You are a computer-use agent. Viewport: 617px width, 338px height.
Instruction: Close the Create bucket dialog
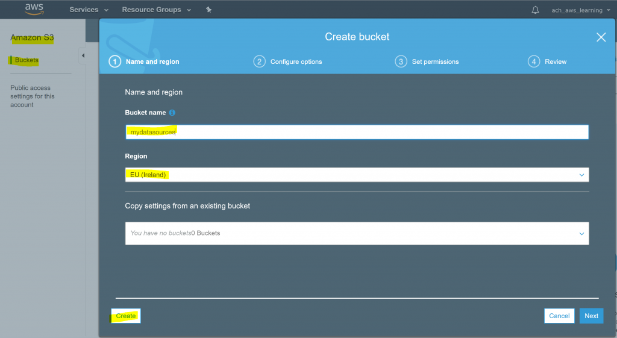point(601,37)
